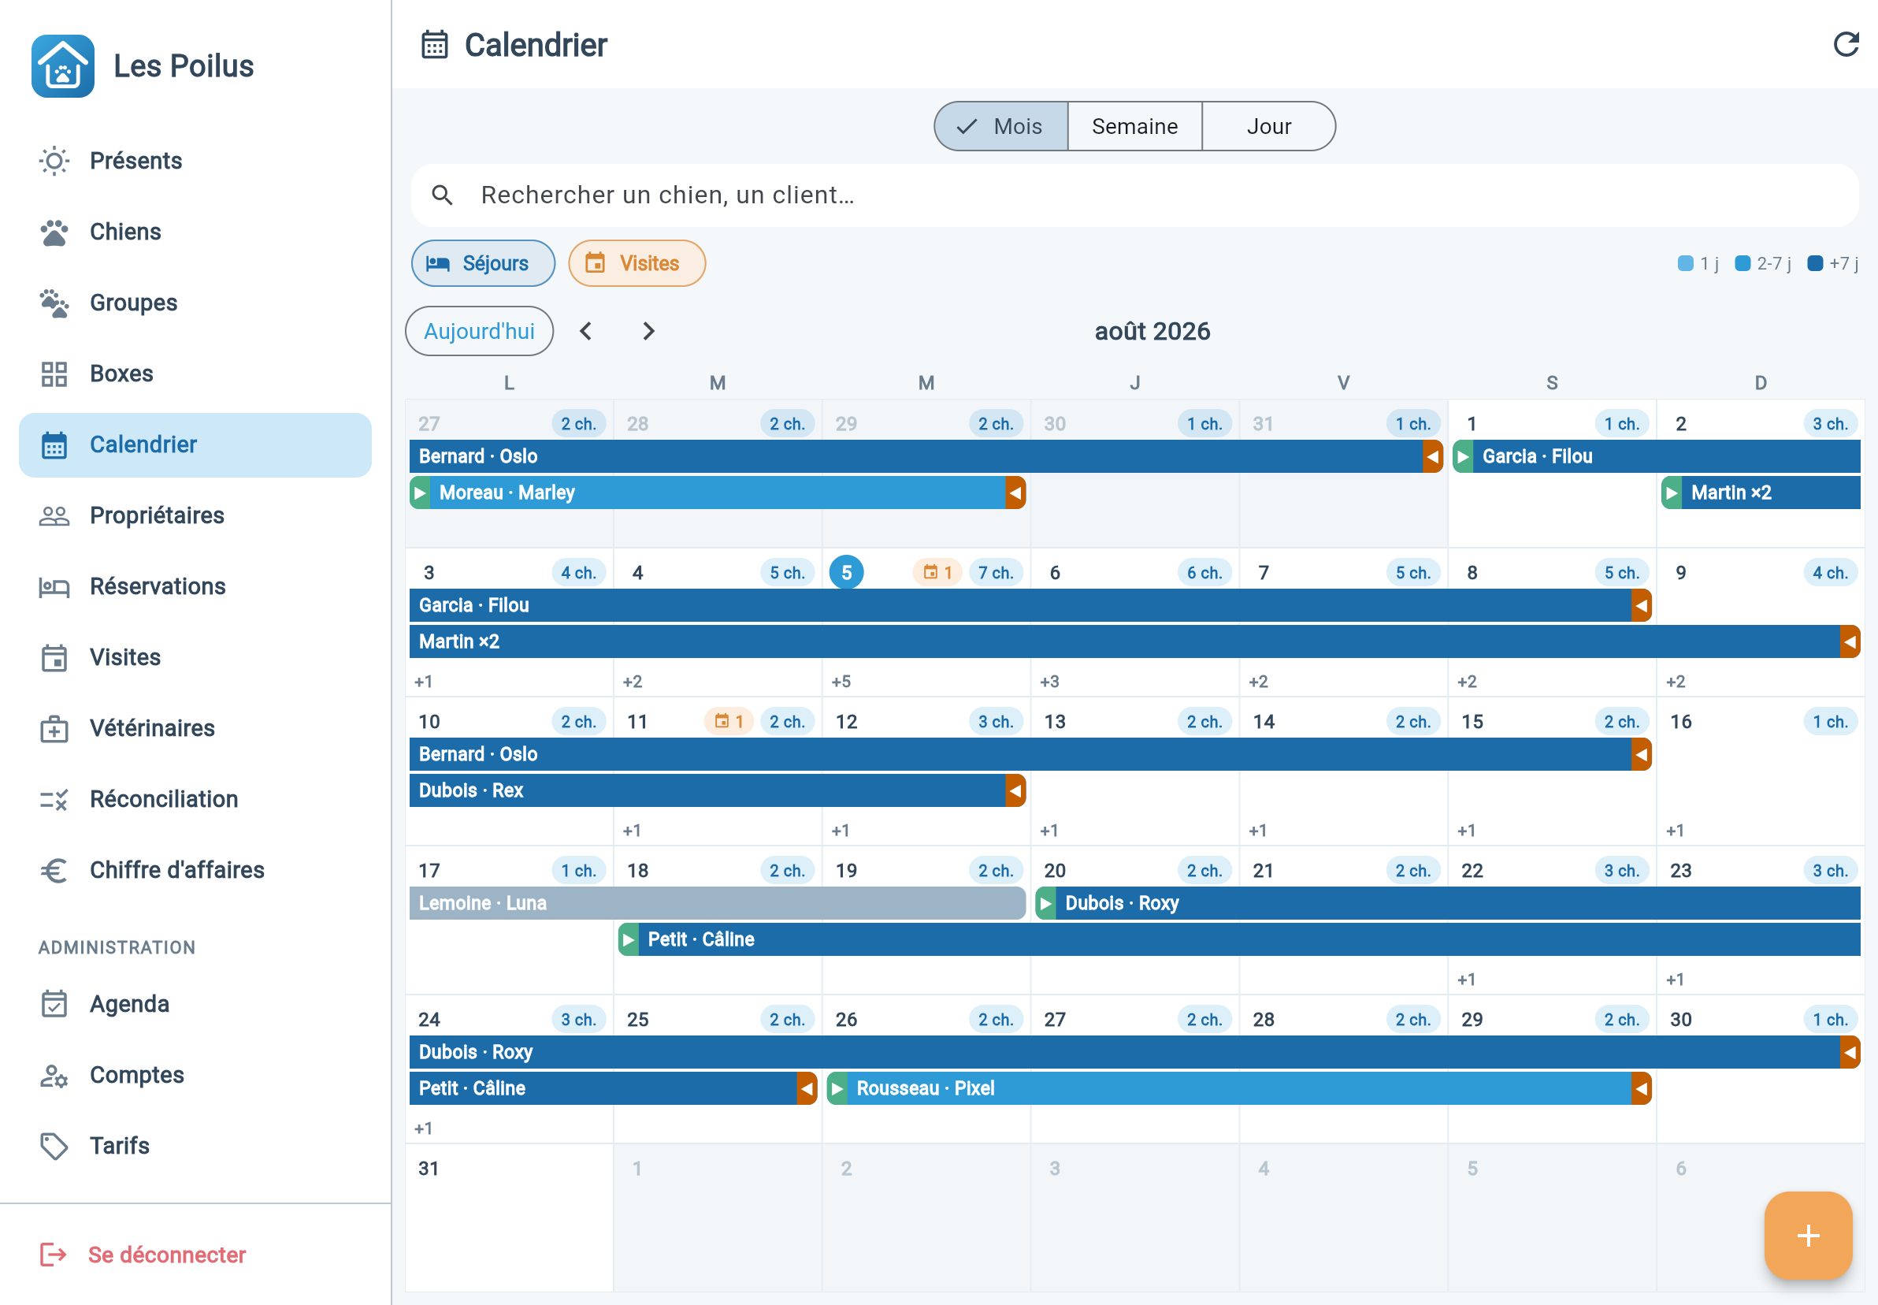Viewport: 1878px width, 1305px height.
Task: Click the visit badge on August 11
Action: (x=728, y=721)
